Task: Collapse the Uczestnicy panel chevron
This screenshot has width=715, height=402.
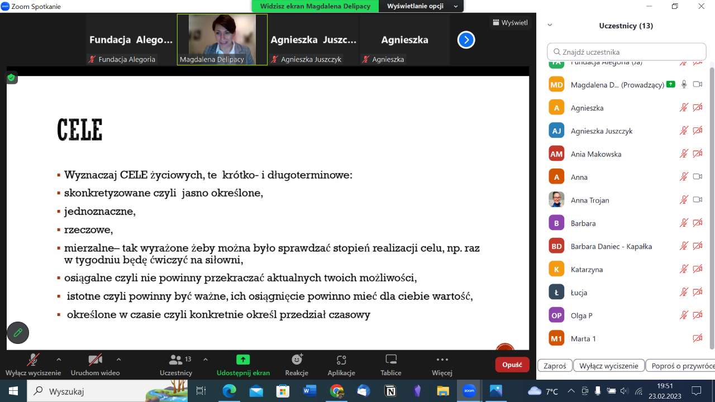Action: click(x=550, y=26)
